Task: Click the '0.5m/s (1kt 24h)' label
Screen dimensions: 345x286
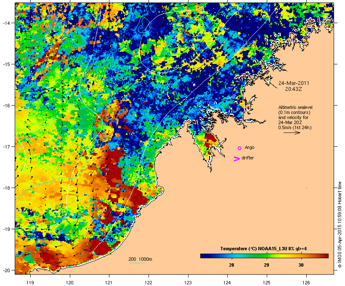Action: 295,127
